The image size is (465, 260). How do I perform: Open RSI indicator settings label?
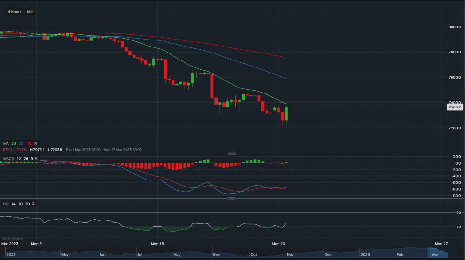coord(6,204)
